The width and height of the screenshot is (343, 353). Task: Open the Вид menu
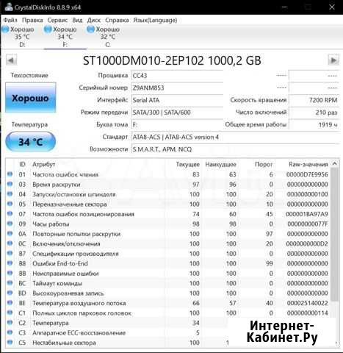77,20
